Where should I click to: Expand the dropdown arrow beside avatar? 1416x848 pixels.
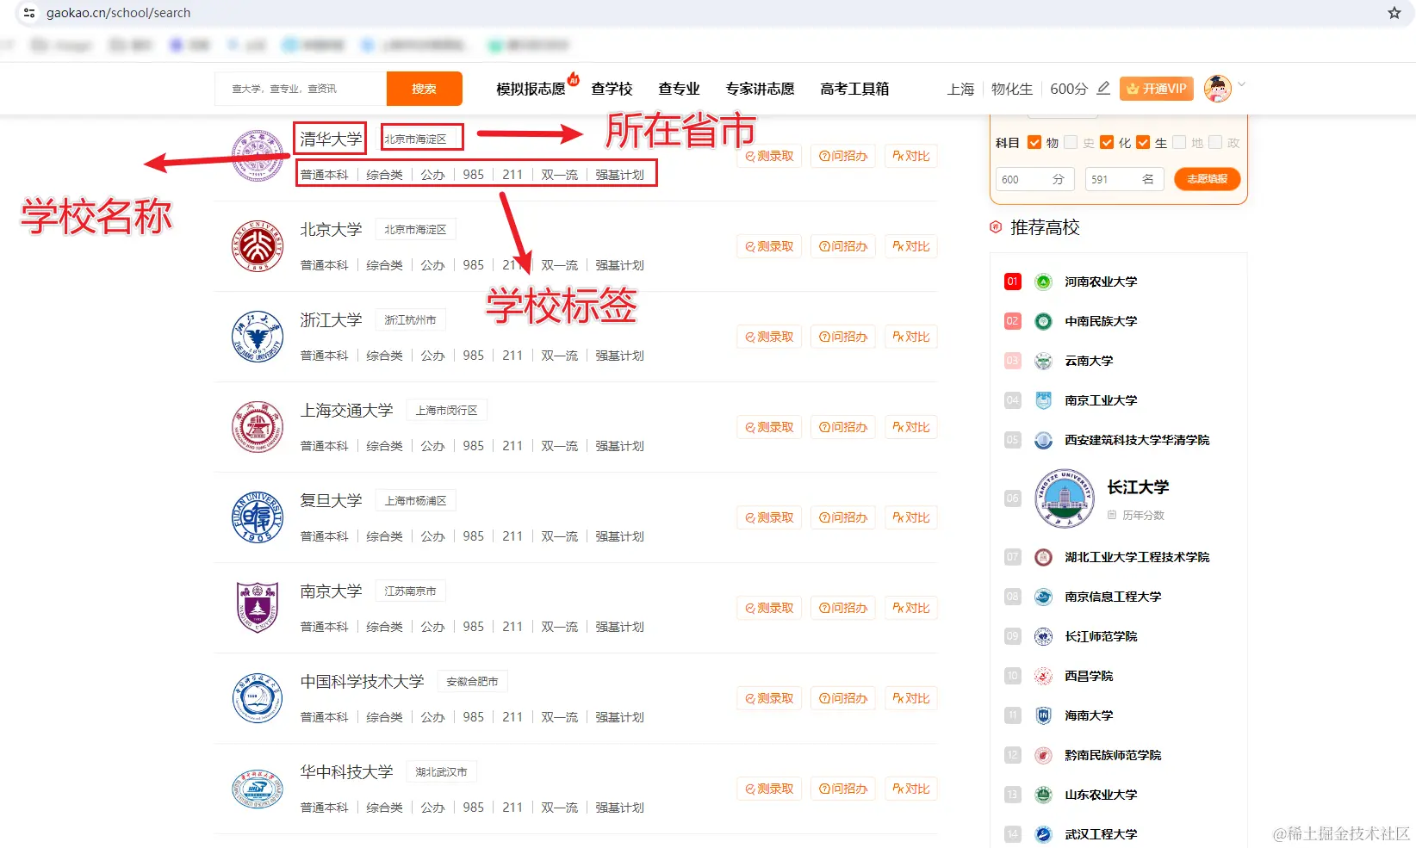click(1242, 84)
